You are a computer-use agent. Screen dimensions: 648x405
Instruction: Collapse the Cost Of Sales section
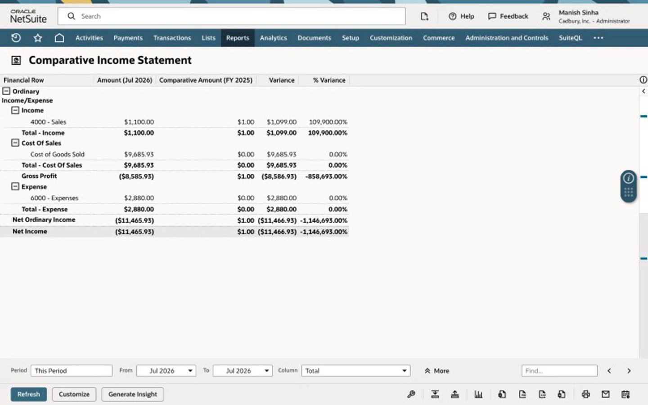point(15,143)
